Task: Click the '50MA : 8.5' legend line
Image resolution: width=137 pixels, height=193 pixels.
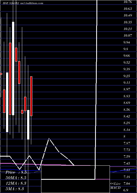Action: pyautogui.click(x=16, y=178)
